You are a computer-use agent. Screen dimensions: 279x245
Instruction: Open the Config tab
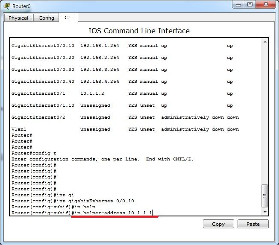pyautogui.click(x=46, y=18)
